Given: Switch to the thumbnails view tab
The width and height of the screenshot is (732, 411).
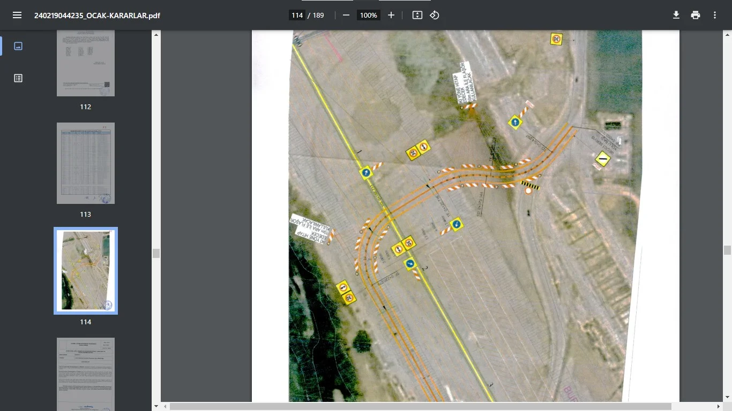Looking at the screenshot, I should coord(18,46).
